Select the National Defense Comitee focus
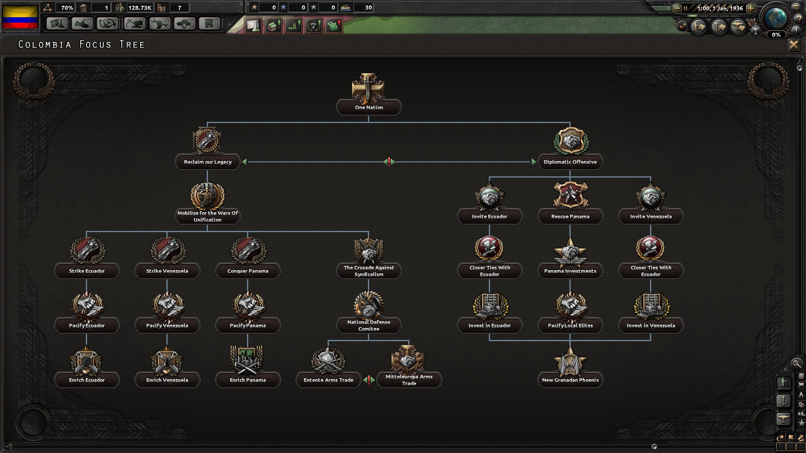The image size is (806, 453). (369, 313)
